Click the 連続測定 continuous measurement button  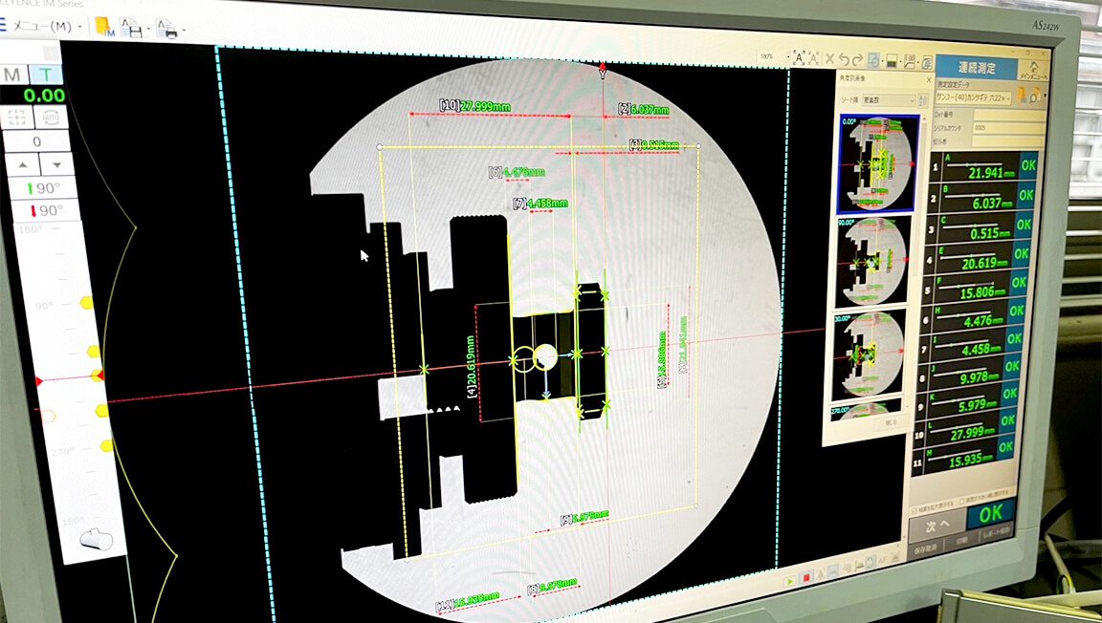976,68
